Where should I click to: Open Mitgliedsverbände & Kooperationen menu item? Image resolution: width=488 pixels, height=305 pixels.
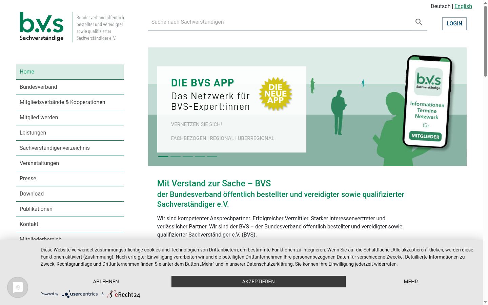[70, 102]
